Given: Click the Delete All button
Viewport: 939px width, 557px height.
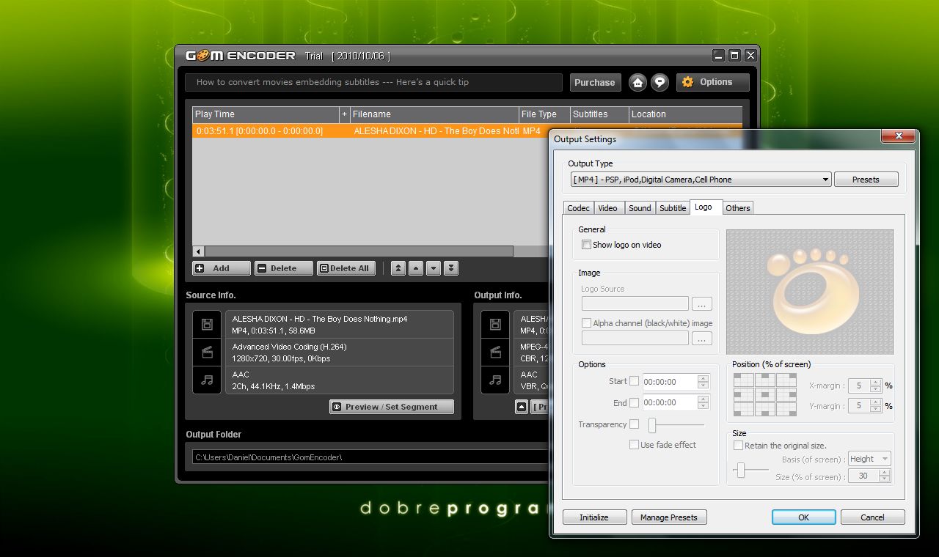Looking at the screenshot, I should [x=346, y=268].
